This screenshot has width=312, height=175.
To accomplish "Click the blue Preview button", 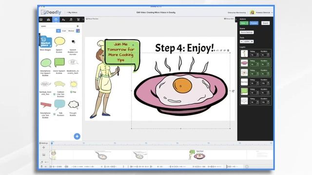I will coord(254,23).
